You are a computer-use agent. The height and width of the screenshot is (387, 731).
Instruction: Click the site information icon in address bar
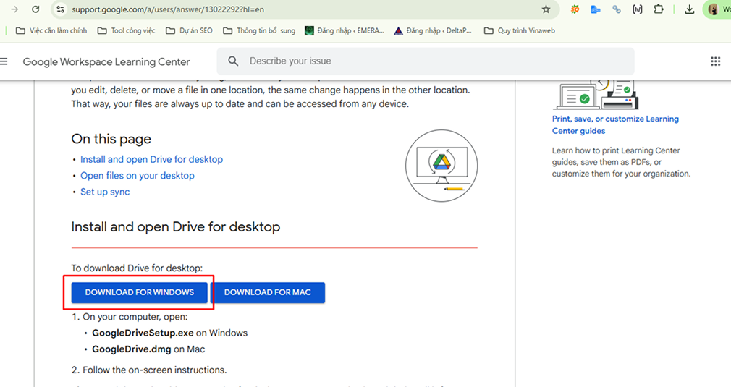coord(62,9)
